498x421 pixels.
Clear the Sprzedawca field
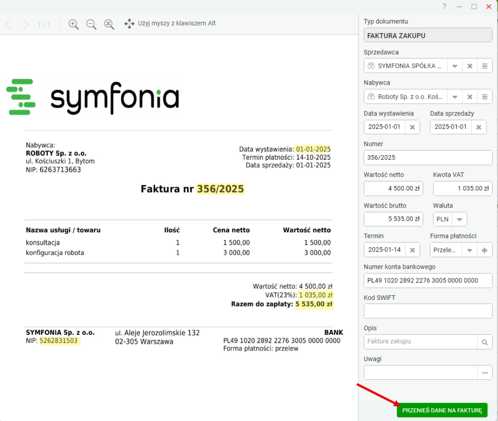tap(470, 66)
